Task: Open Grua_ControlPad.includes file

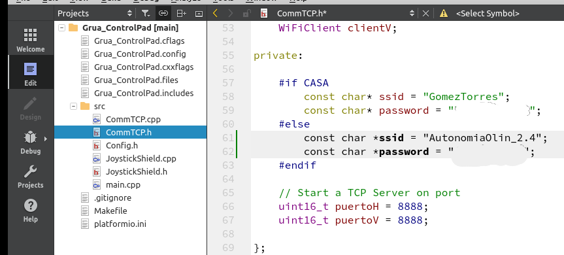Action: pyautogui.click(x=144, y=93)
